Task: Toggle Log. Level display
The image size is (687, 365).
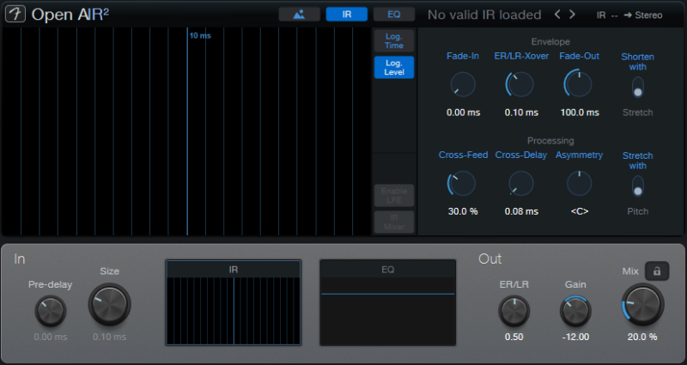Action: [394, 68]
